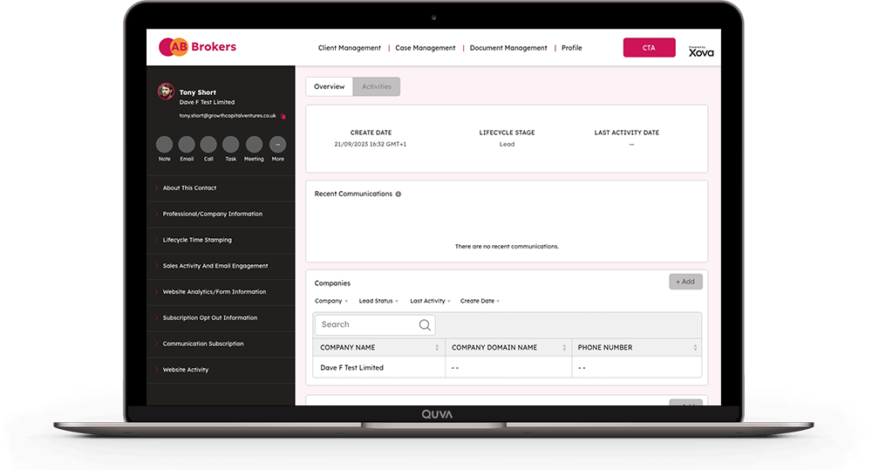Click the magnifier icon in the search box

click(x=425, y=325)
